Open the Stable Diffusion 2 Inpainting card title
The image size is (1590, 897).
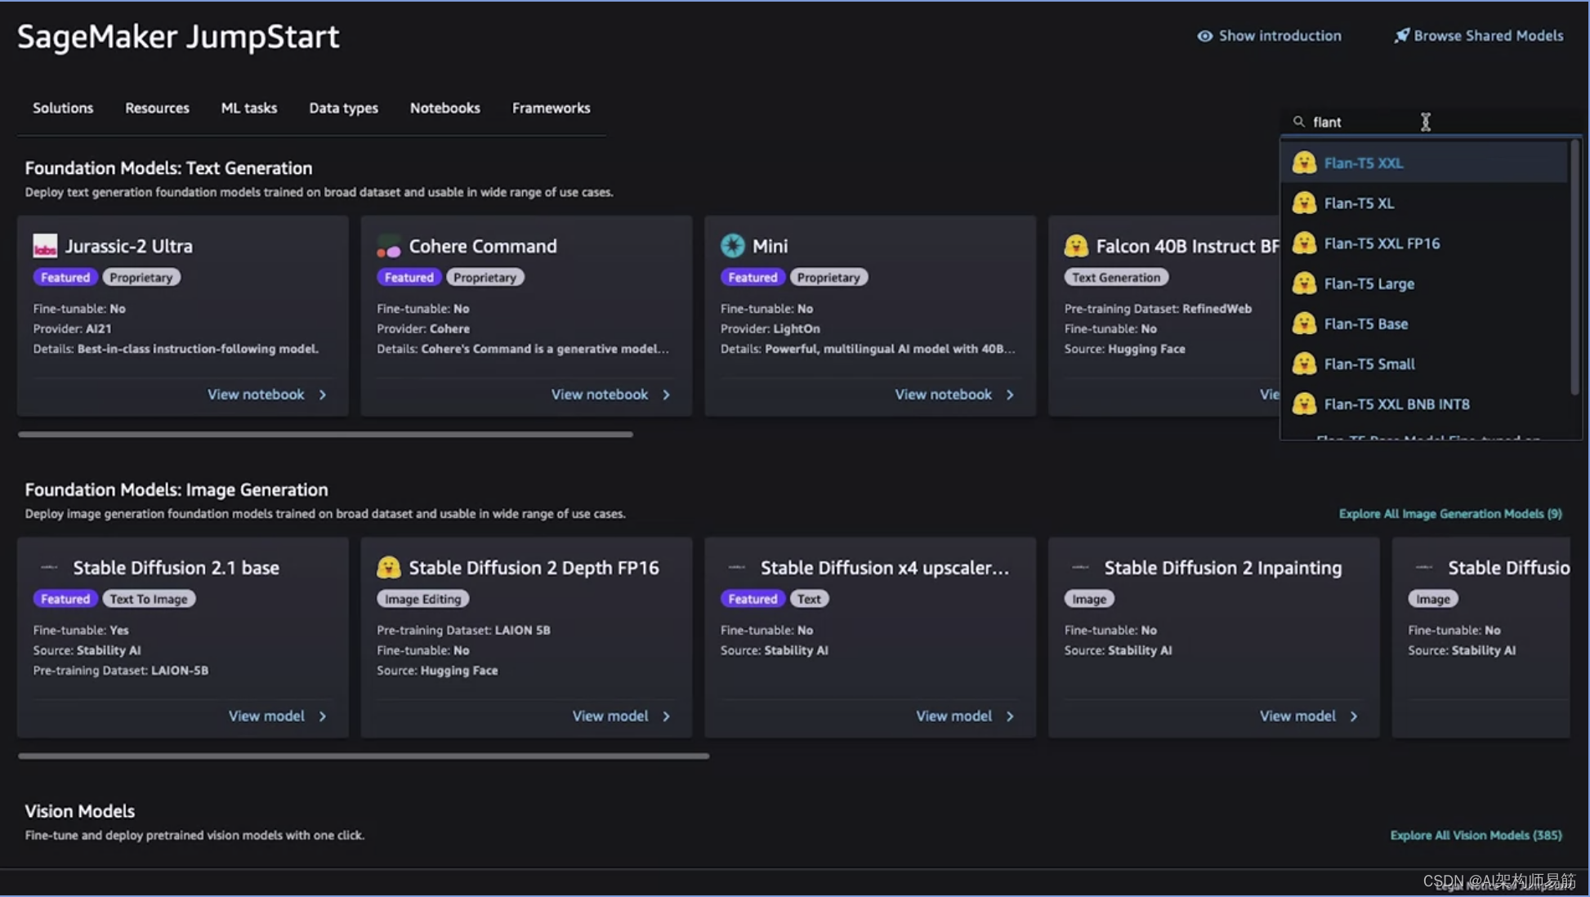pyautogui.click(x=1223, y=567)
